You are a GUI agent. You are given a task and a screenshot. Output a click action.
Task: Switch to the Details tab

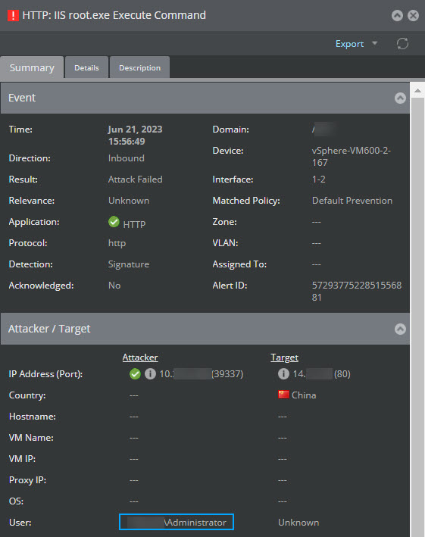(x=86, y=68)
